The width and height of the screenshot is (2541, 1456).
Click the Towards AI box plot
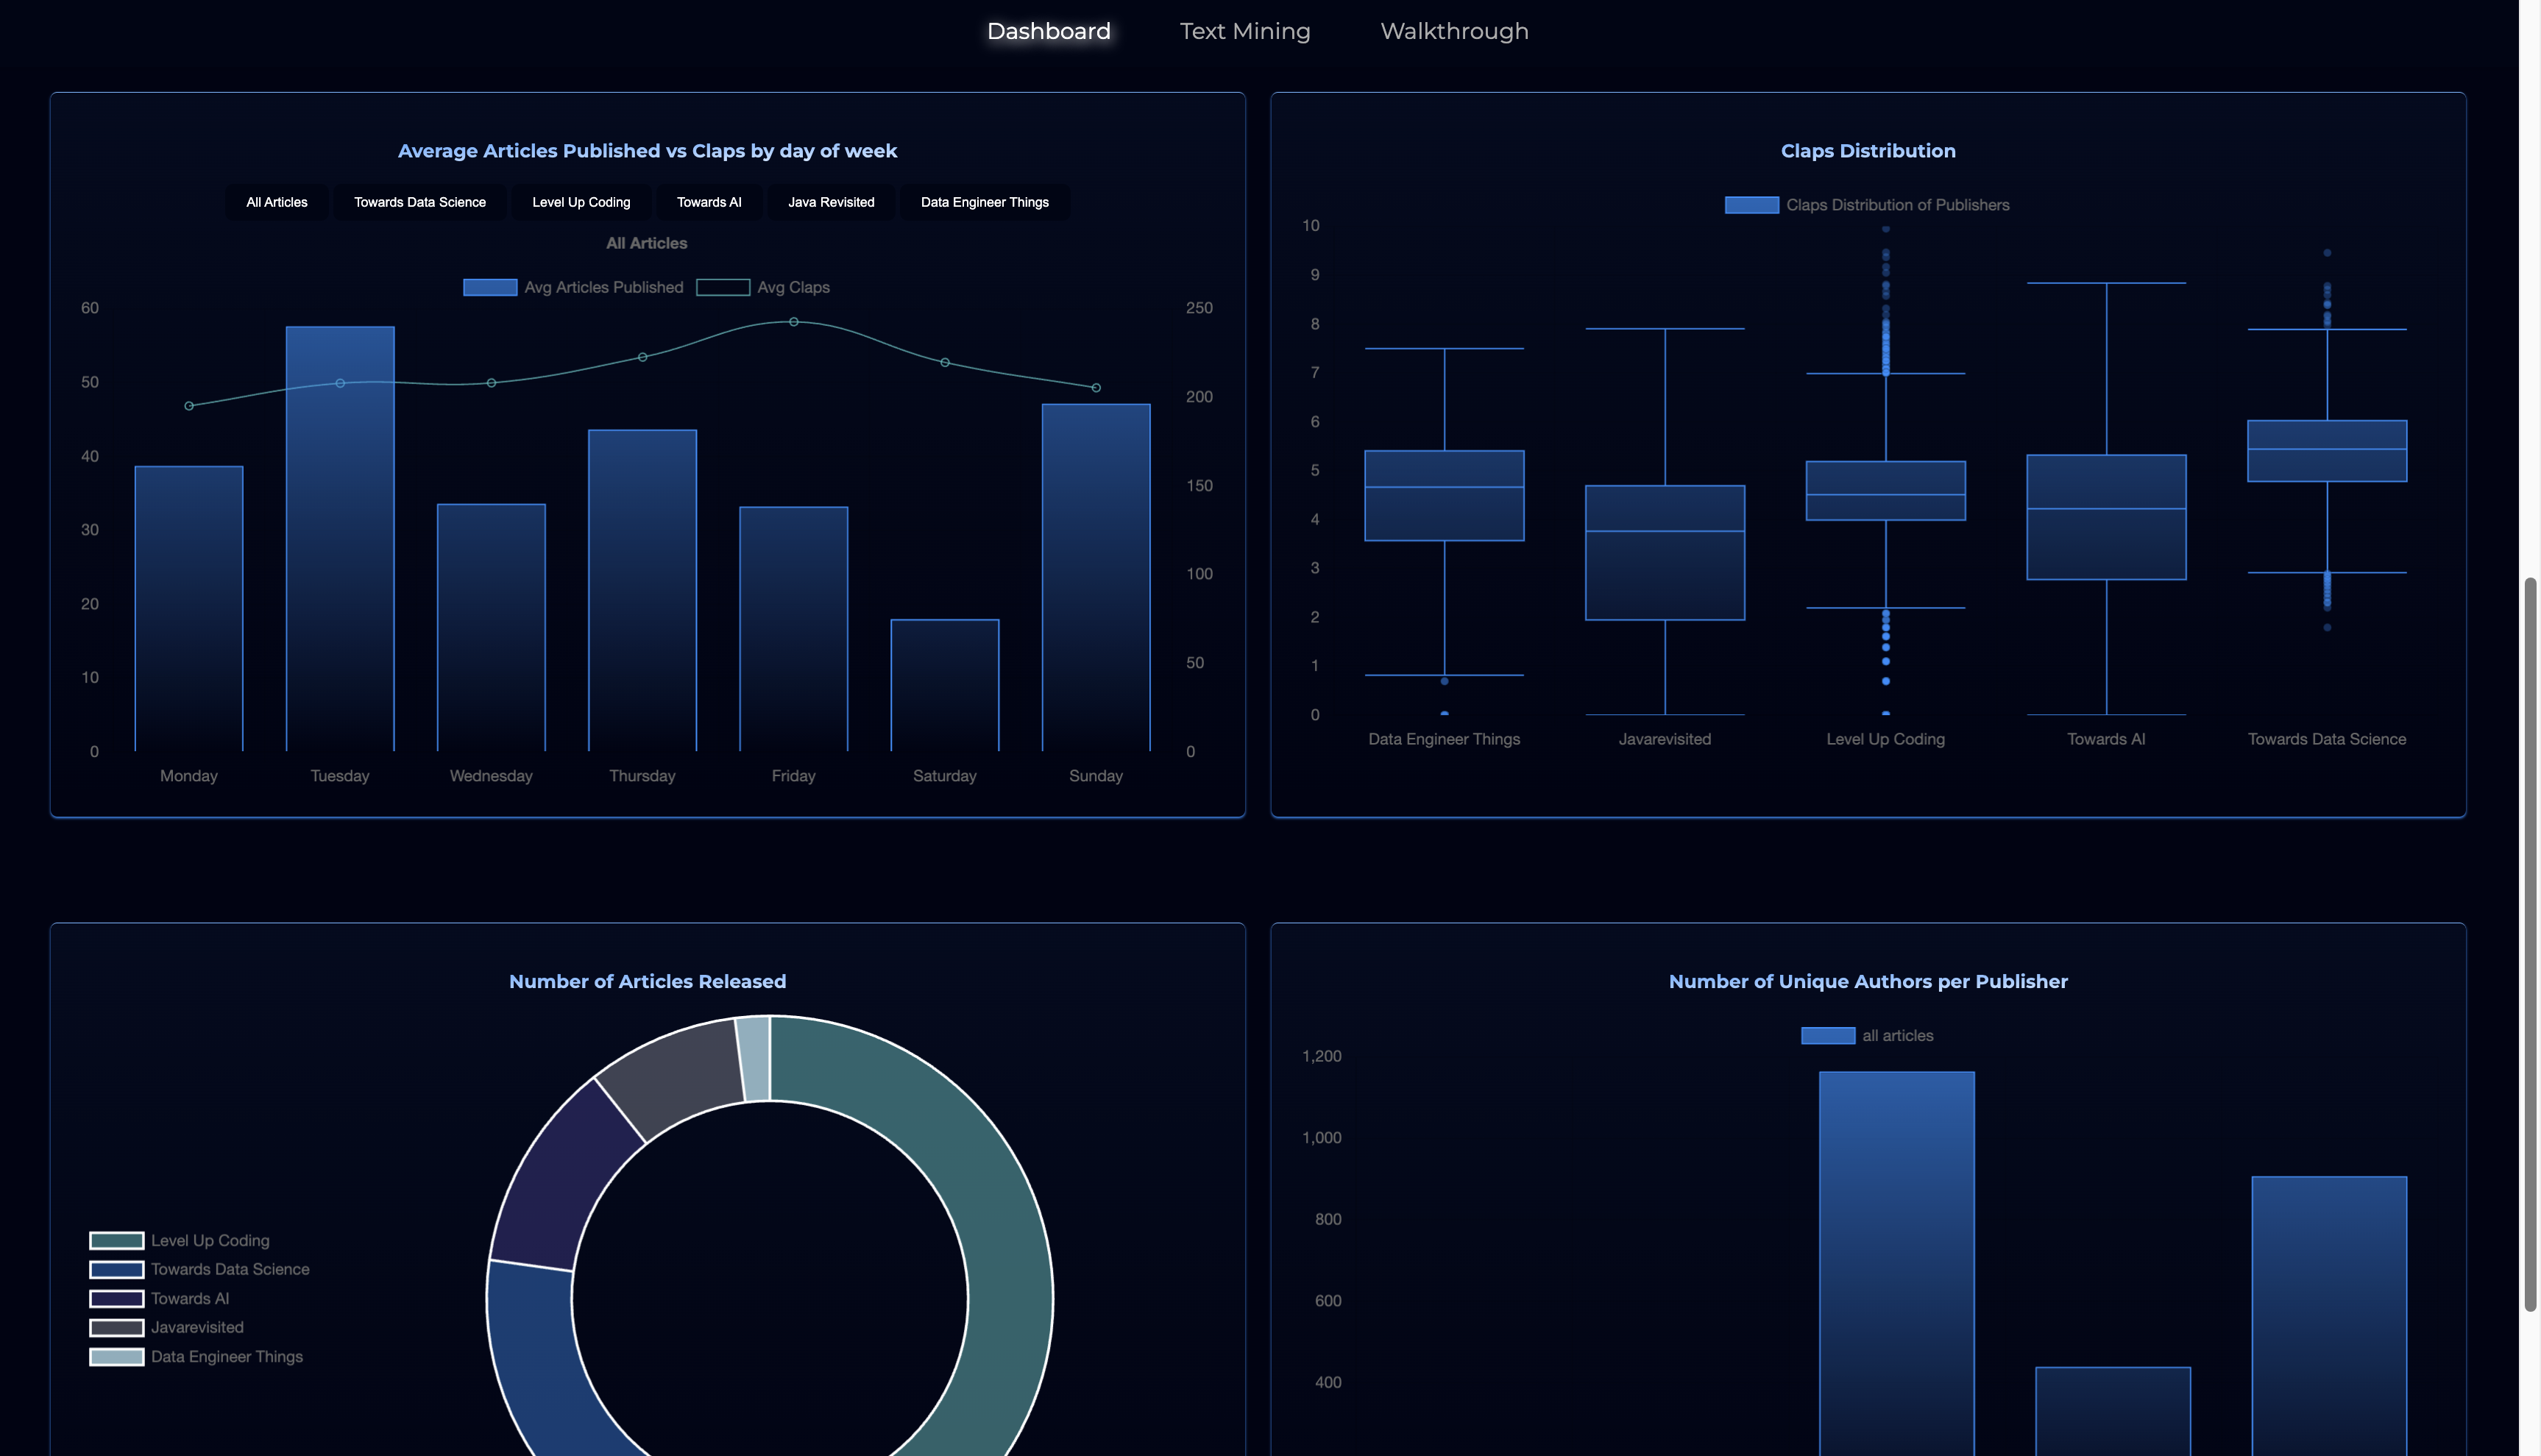coord(2106,517)
